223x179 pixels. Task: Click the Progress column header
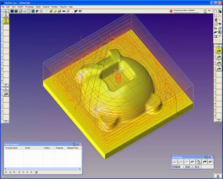point(60,148)
